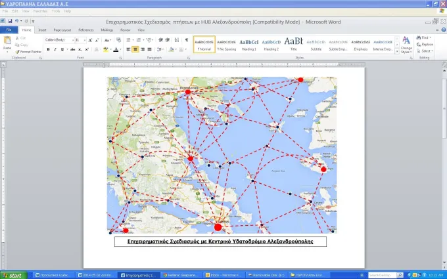This screenshot has width=447, height=279.
Task: Click the Save icon in quick access toolbar
Action: tap(10, 21)
